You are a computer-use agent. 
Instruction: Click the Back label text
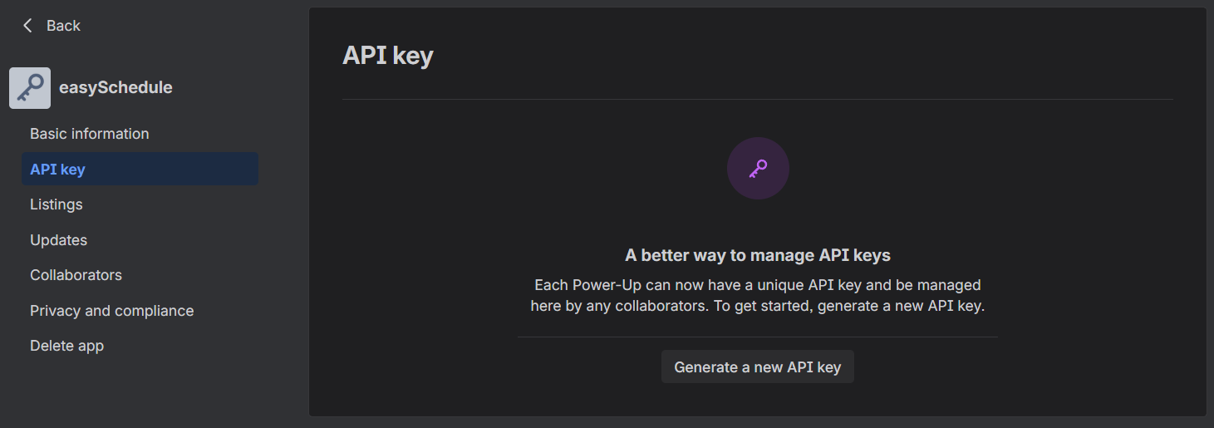(x=63, y=26)
